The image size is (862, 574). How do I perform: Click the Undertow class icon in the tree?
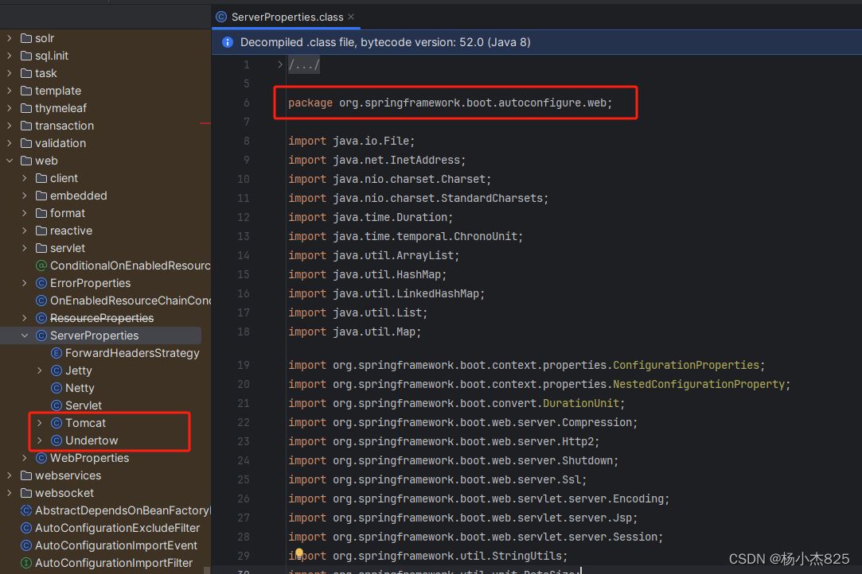[57, 440]
